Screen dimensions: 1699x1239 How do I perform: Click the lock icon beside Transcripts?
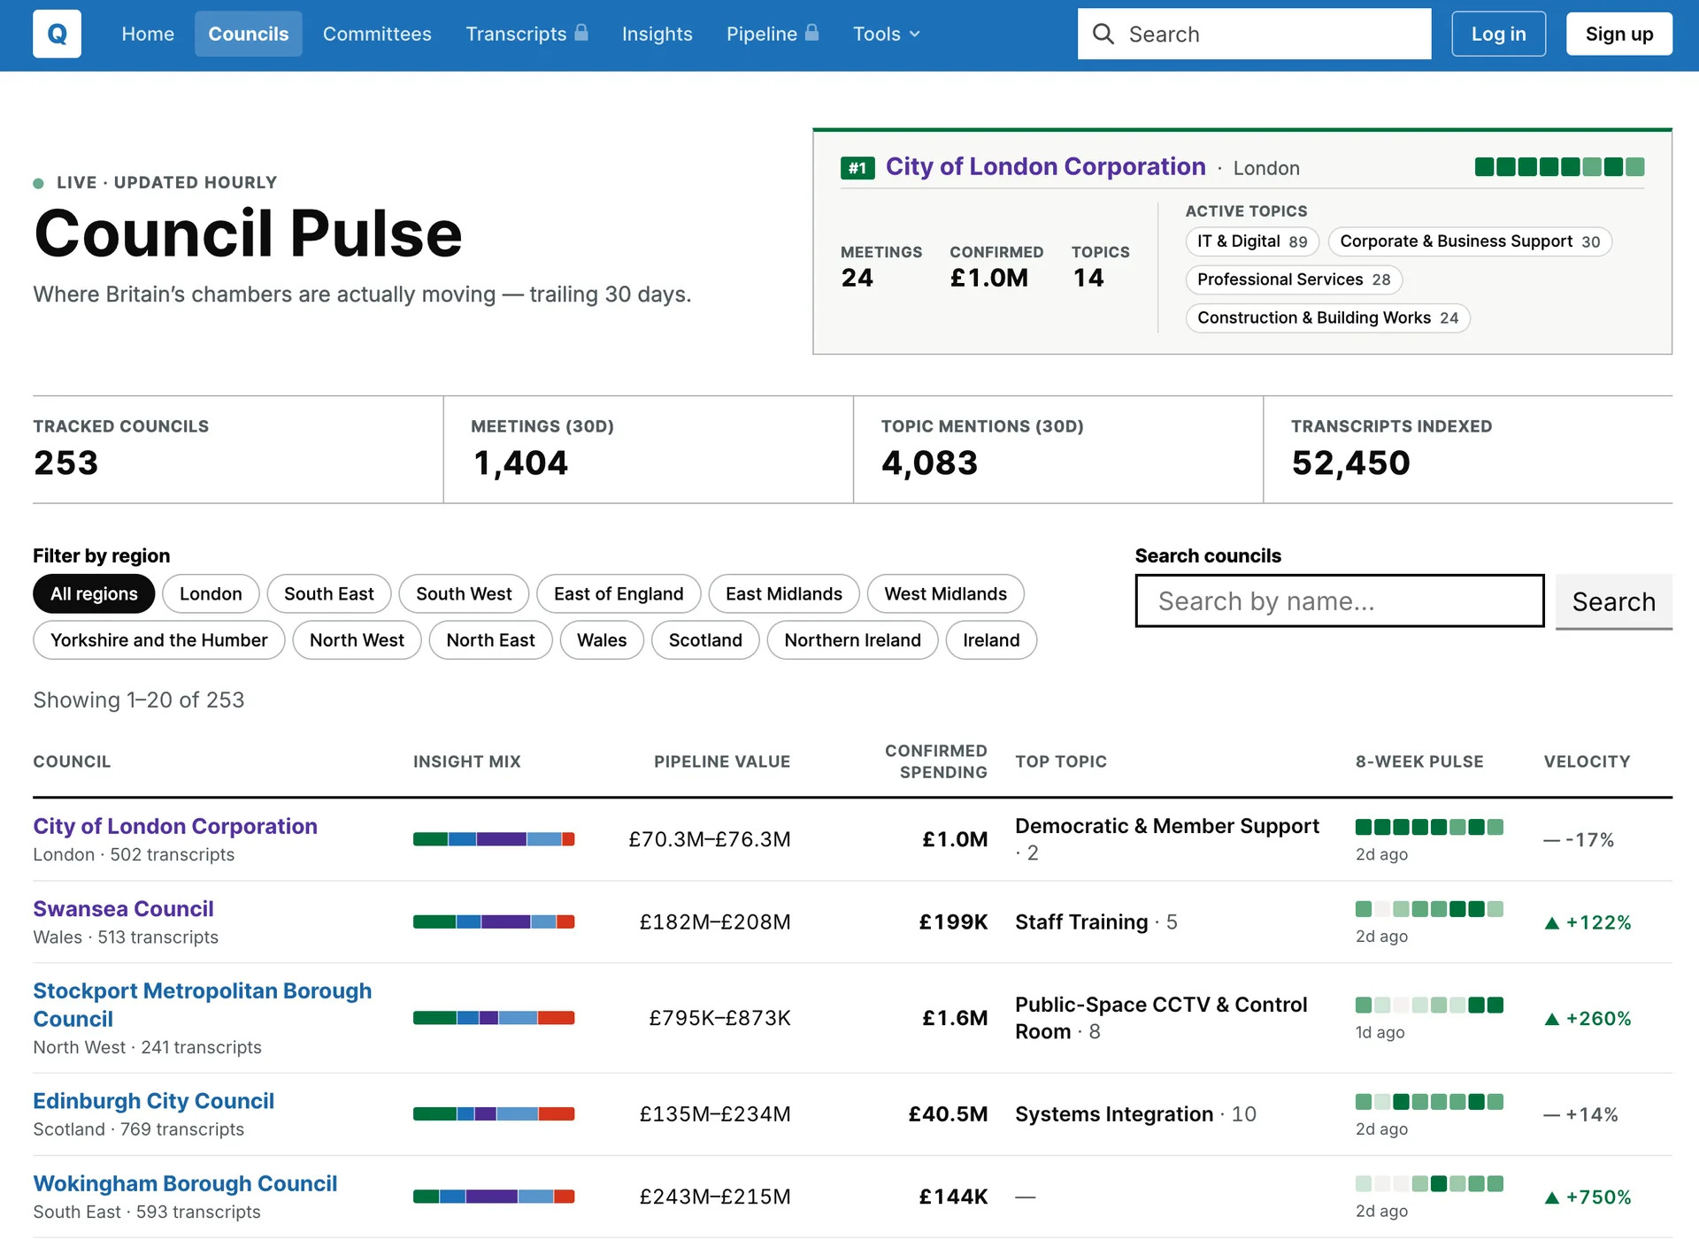(581, 33)
